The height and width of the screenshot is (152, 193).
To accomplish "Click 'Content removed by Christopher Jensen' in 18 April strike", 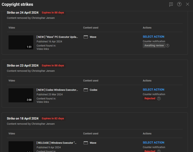I will pos(31,124).
